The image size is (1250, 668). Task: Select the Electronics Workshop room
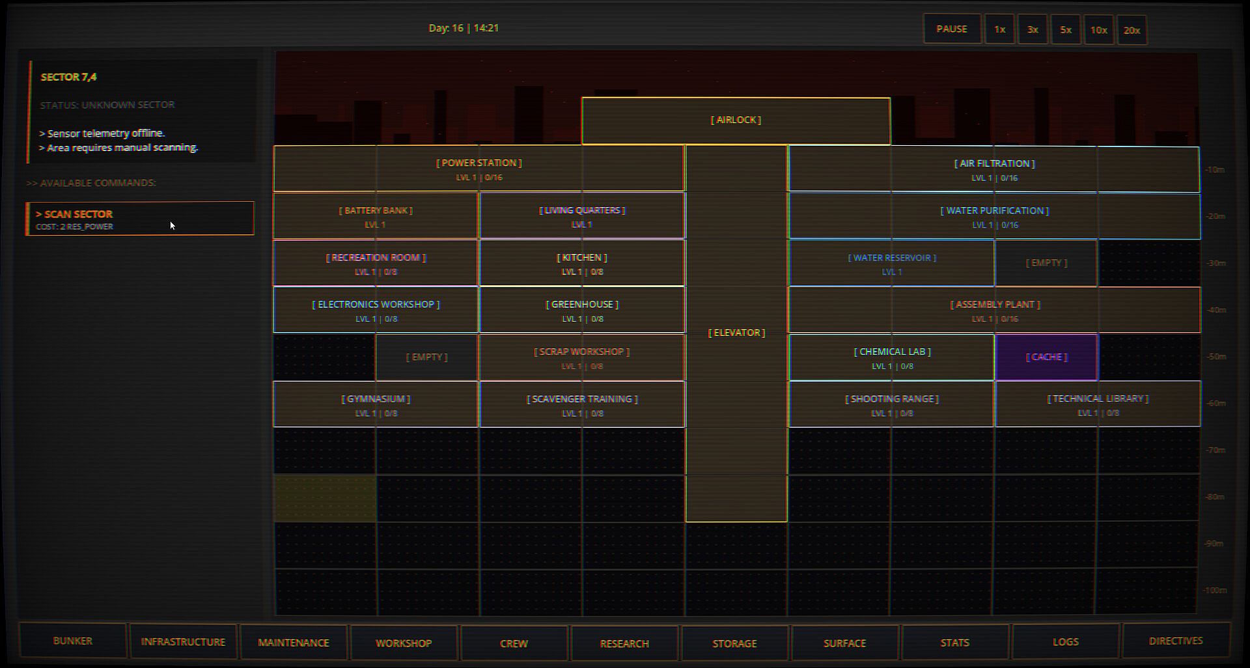coord(376,311)
